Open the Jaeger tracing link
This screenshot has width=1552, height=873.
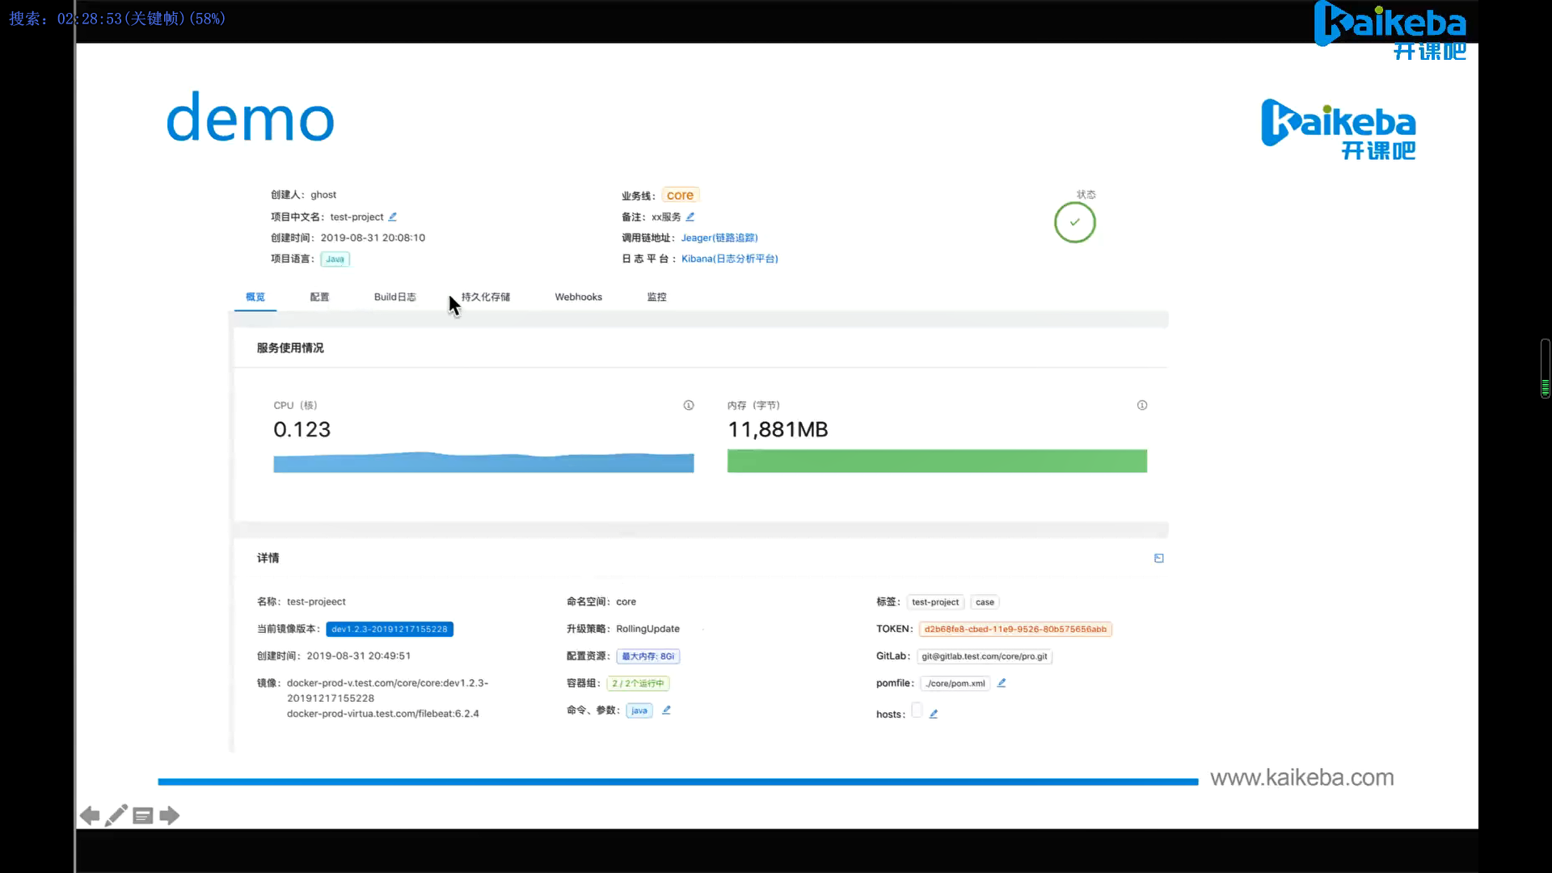[719, 238]
